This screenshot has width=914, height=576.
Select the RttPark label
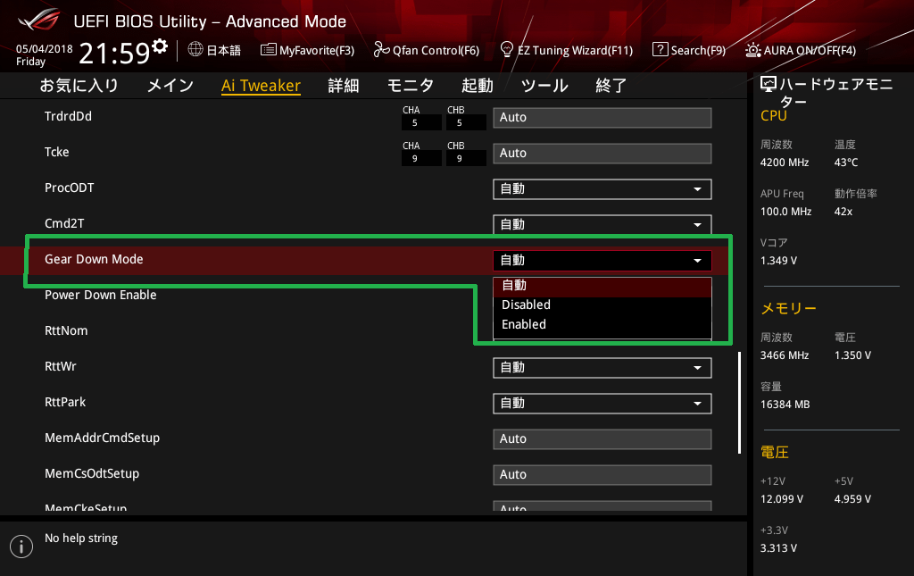point(65,402)
